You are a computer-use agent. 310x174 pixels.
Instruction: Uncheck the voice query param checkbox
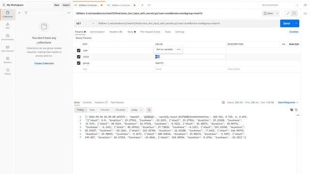[78, 57]
